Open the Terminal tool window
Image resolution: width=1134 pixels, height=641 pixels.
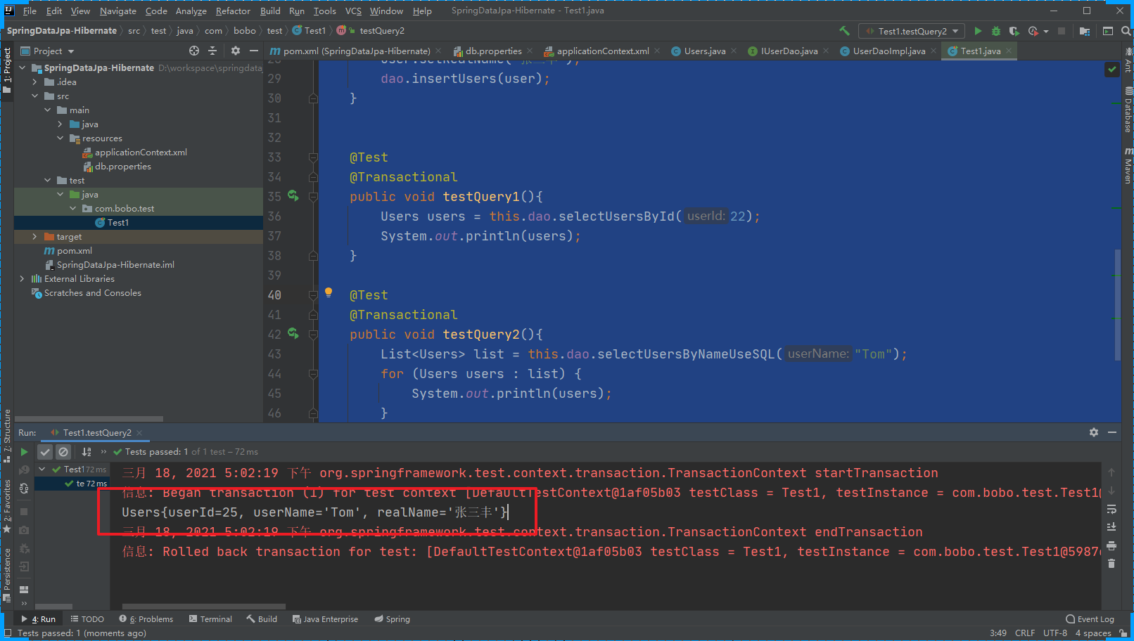tap(210, 619)
